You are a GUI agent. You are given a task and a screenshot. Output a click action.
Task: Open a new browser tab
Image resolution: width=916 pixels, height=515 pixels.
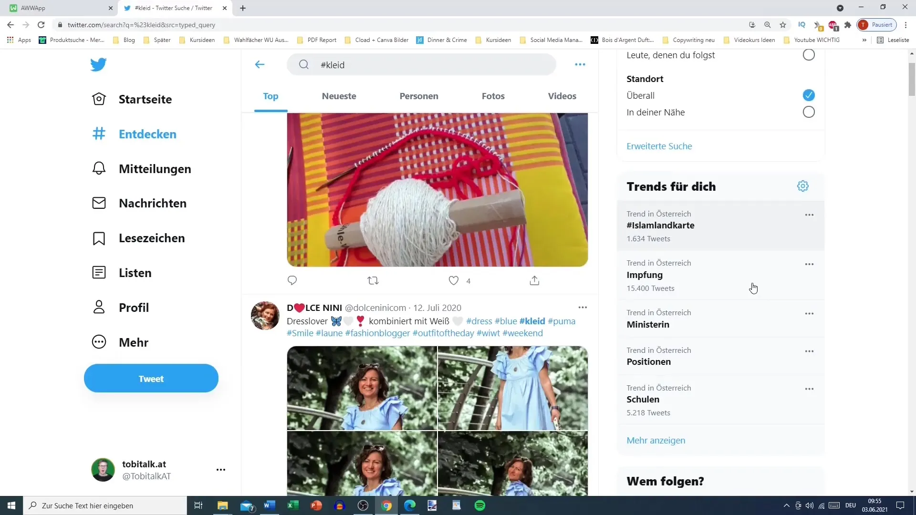click(243, 8)
